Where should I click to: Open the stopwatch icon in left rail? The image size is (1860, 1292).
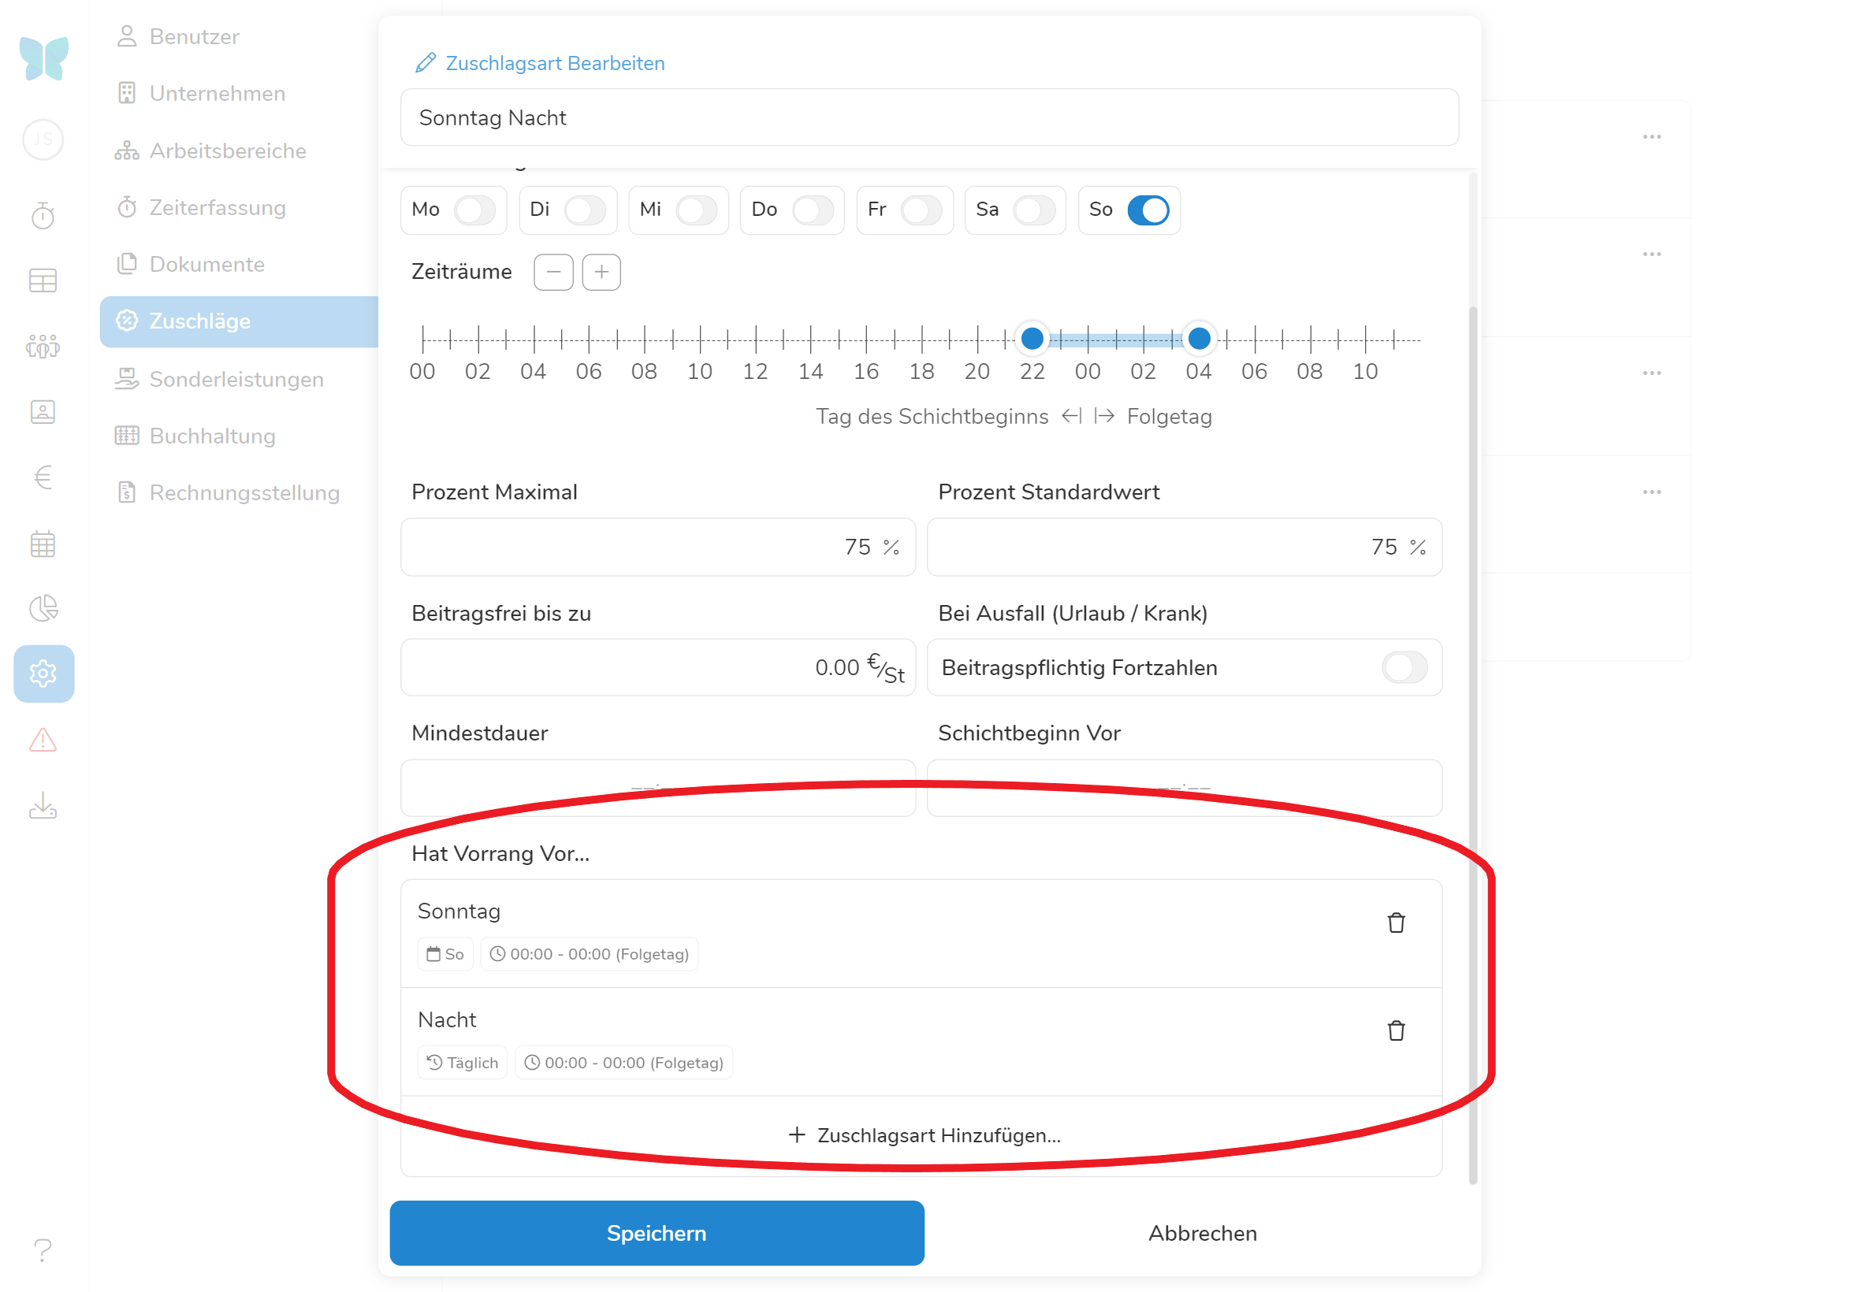point(43,215)
